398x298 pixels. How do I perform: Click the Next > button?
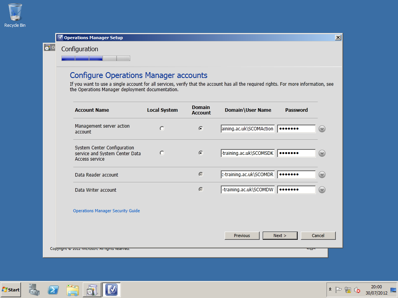pyautogui.click(x=280, y=236)
